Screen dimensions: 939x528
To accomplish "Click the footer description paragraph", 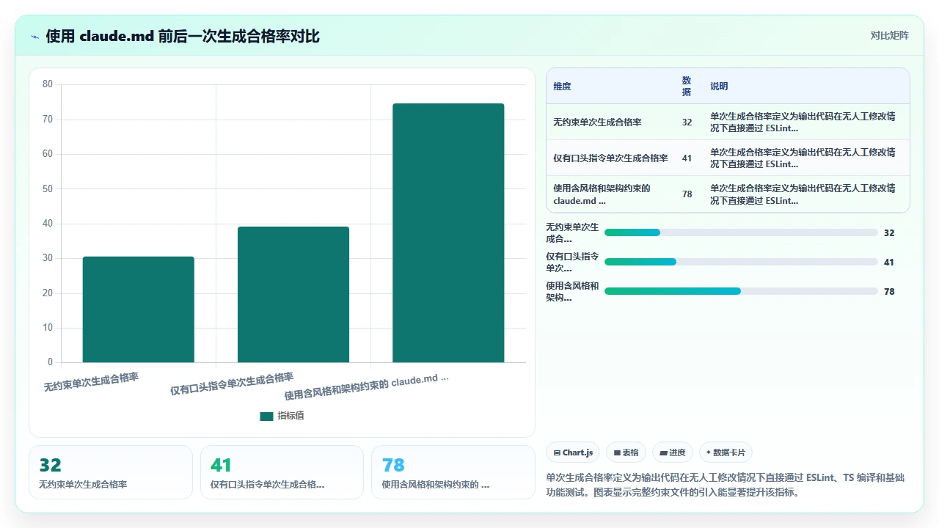I will click(726, 485).
